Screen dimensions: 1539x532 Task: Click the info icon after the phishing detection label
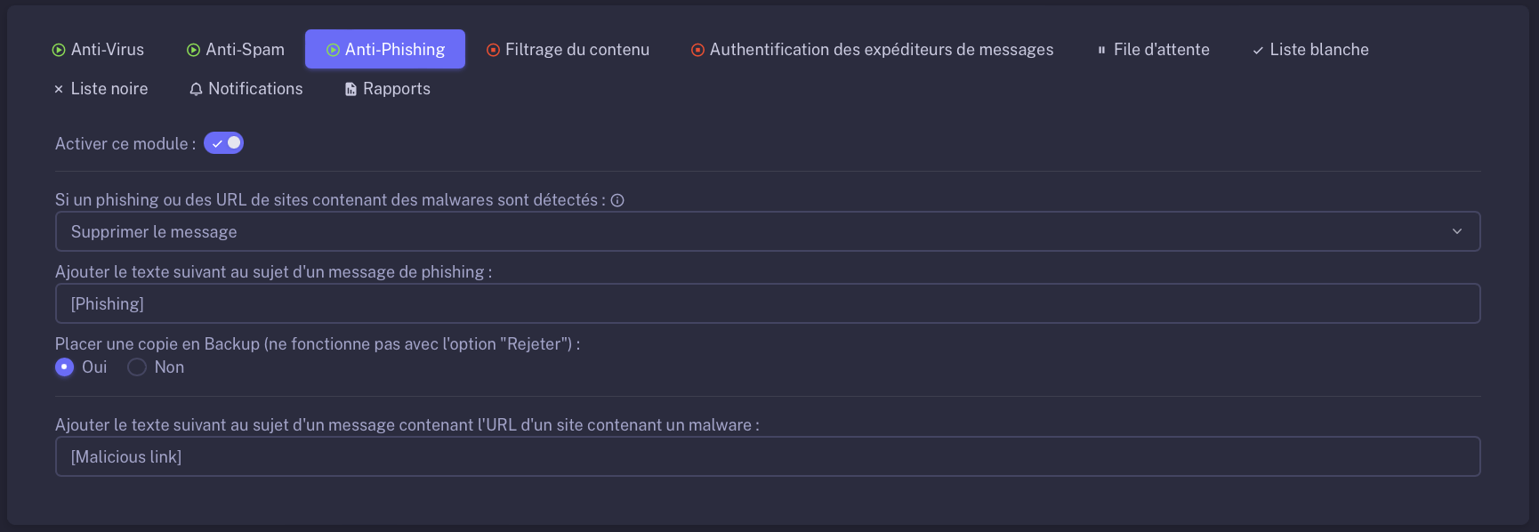[617, 200]
